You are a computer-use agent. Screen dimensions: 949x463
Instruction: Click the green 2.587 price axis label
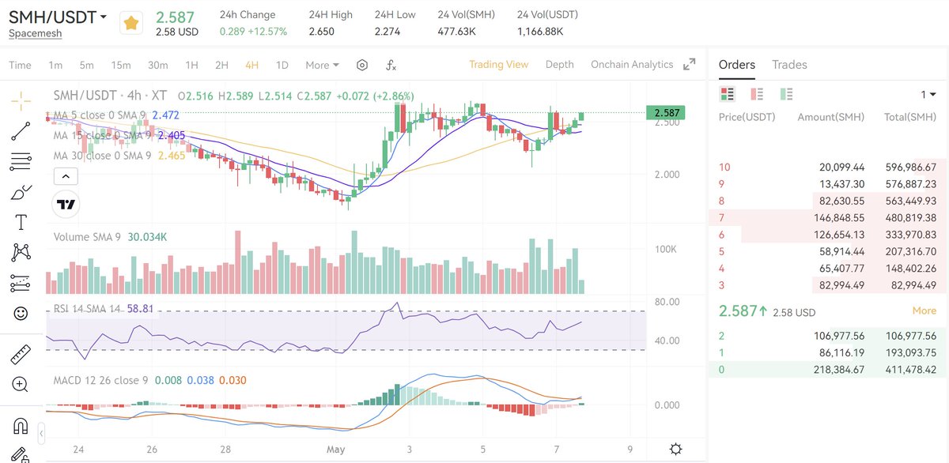coord(664,113)
